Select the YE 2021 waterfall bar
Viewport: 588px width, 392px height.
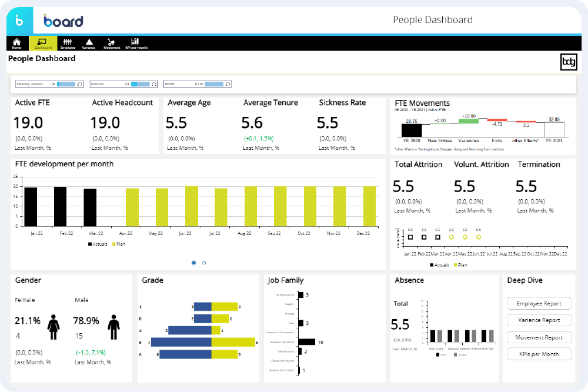click(x=554, y=130)
